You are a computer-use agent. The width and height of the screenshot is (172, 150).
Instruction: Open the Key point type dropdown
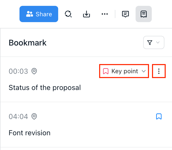click(x=124, y=71)
